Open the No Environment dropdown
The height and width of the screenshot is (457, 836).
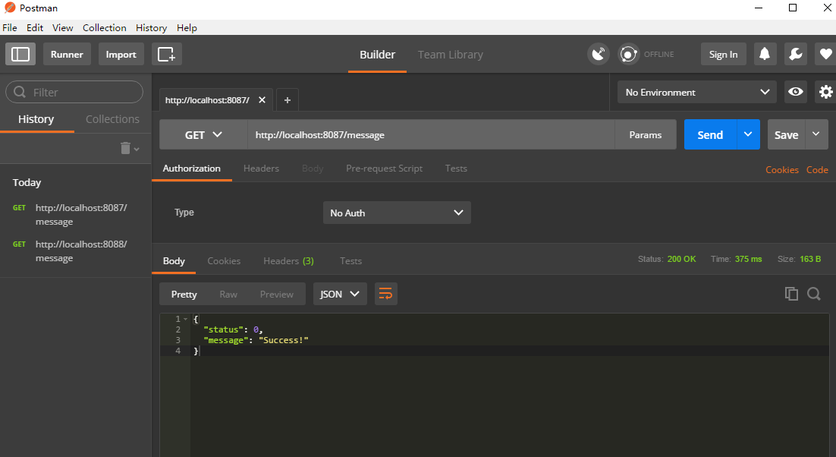697,92
